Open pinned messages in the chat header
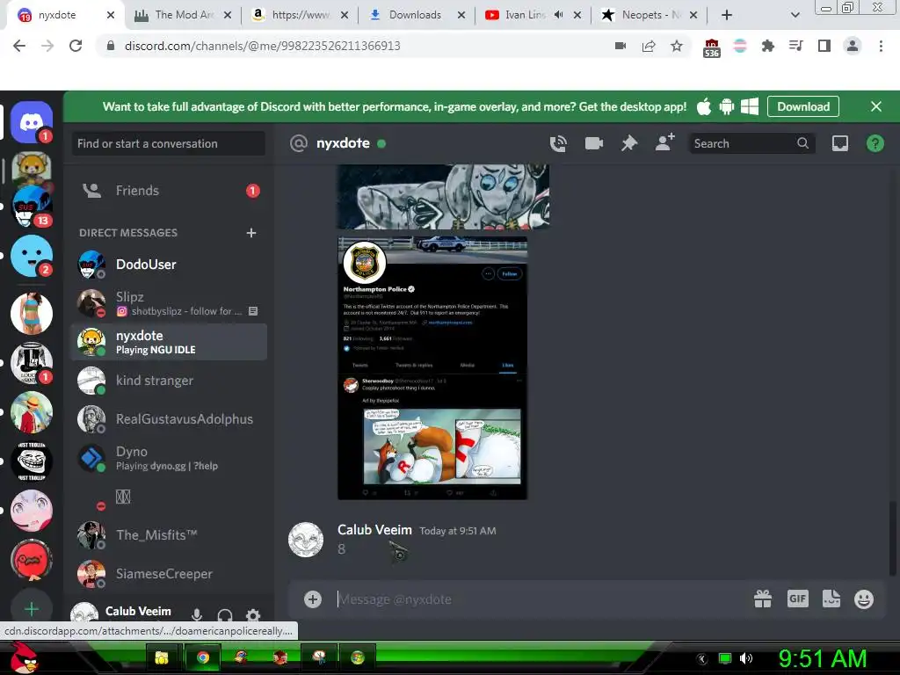The width and height of the screenshot is (900, 675). pos(629,143)
